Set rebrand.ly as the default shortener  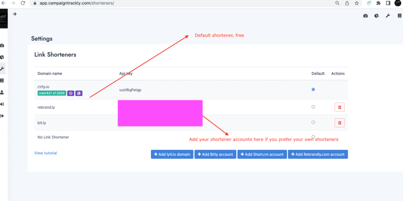[313, 107]
